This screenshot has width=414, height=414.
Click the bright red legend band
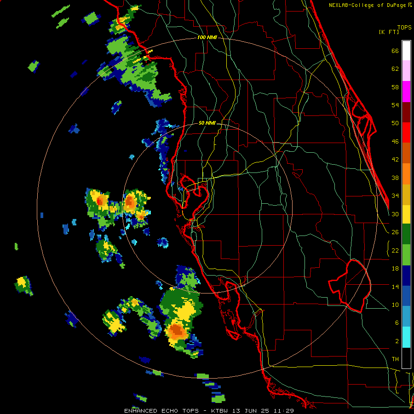pos(406,132)
